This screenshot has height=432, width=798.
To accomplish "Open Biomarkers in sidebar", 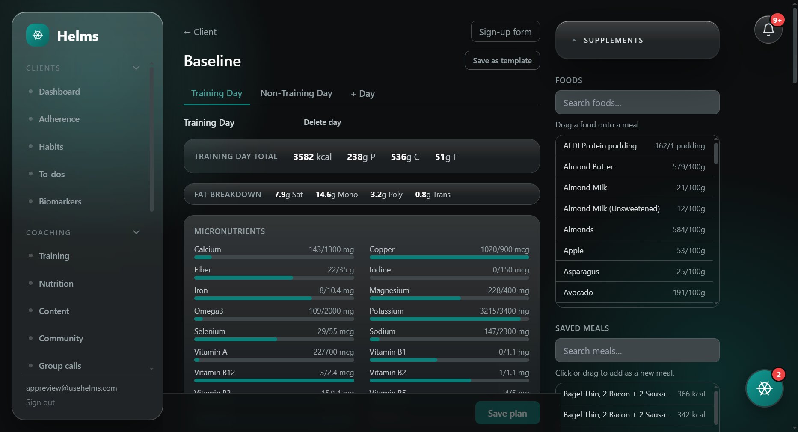I will (x=60, y=201).
